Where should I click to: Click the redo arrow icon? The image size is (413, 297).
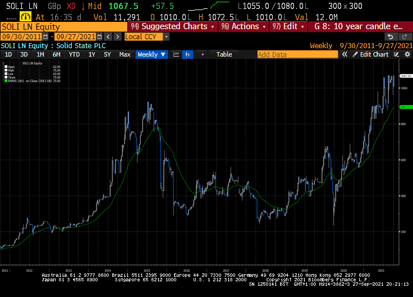(x=405, y=37)
